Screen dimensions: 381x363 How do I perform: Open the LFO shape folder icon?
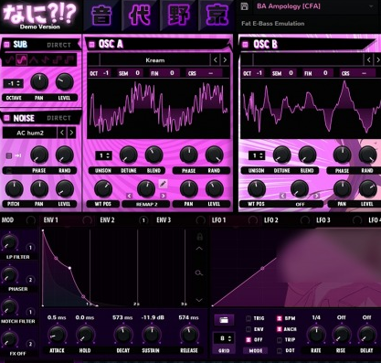click(x=224, y=320)
